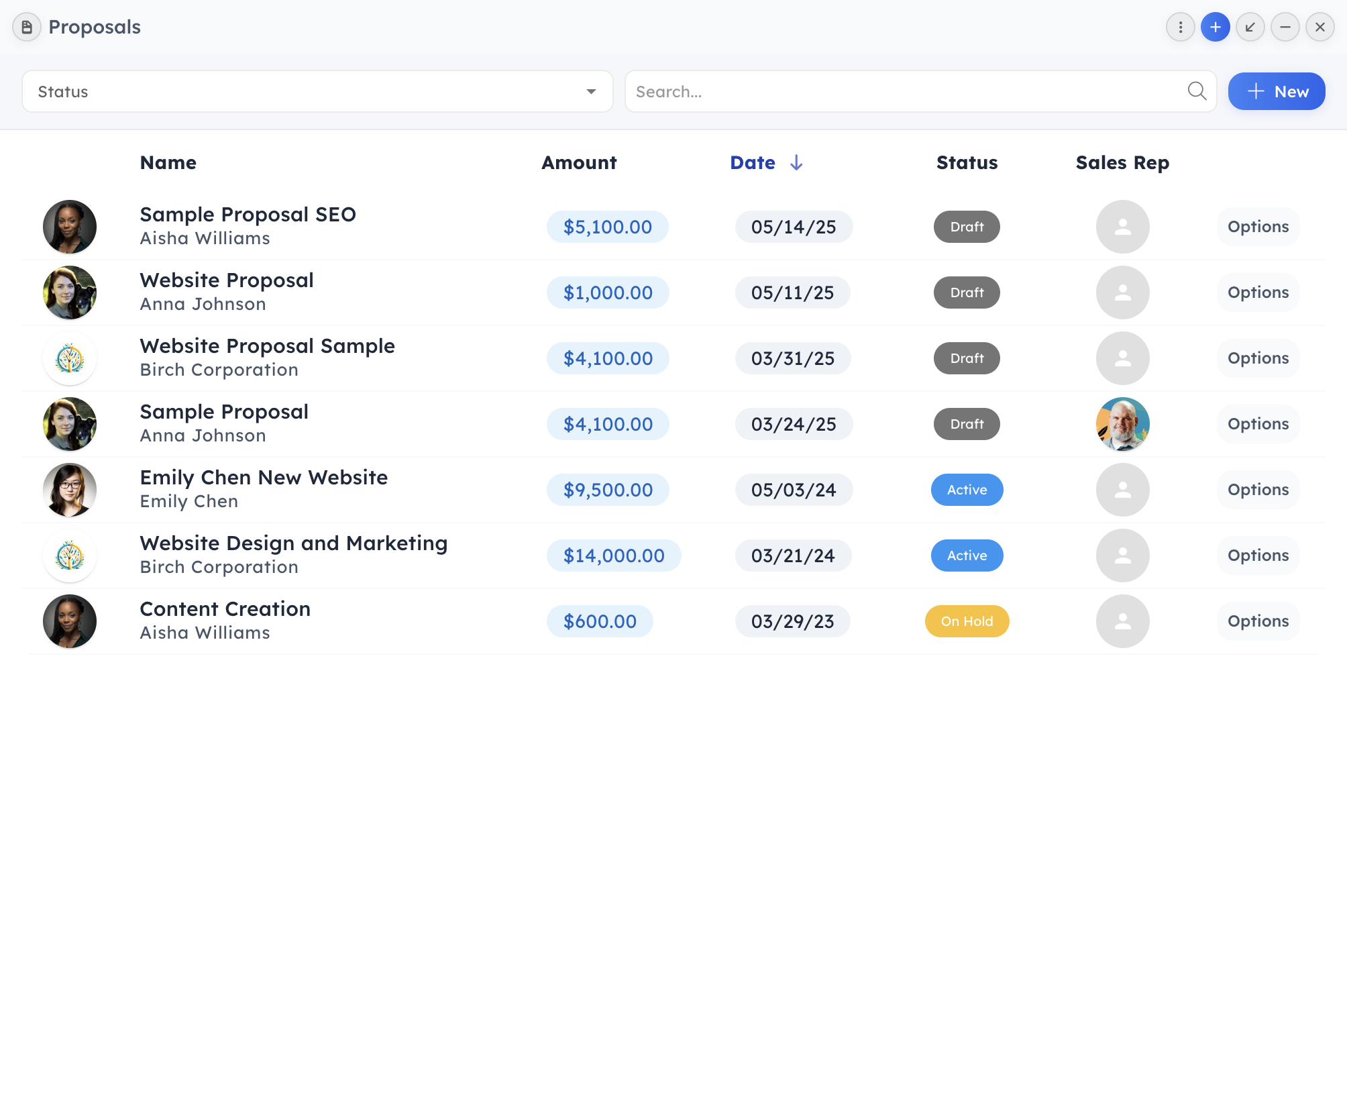Click the New proposal button
This screenshot has width=1347, height=1115.
pos(1276,92)
